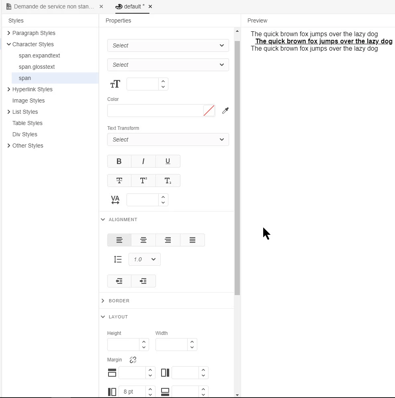The width and height of the screenshot is (395, 398).
Task: Collapse the LAYOUT section
Action: coord(103,317)
